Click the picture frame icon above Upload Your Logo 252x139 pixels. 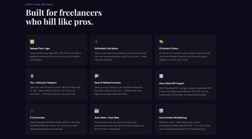[32, 41]
